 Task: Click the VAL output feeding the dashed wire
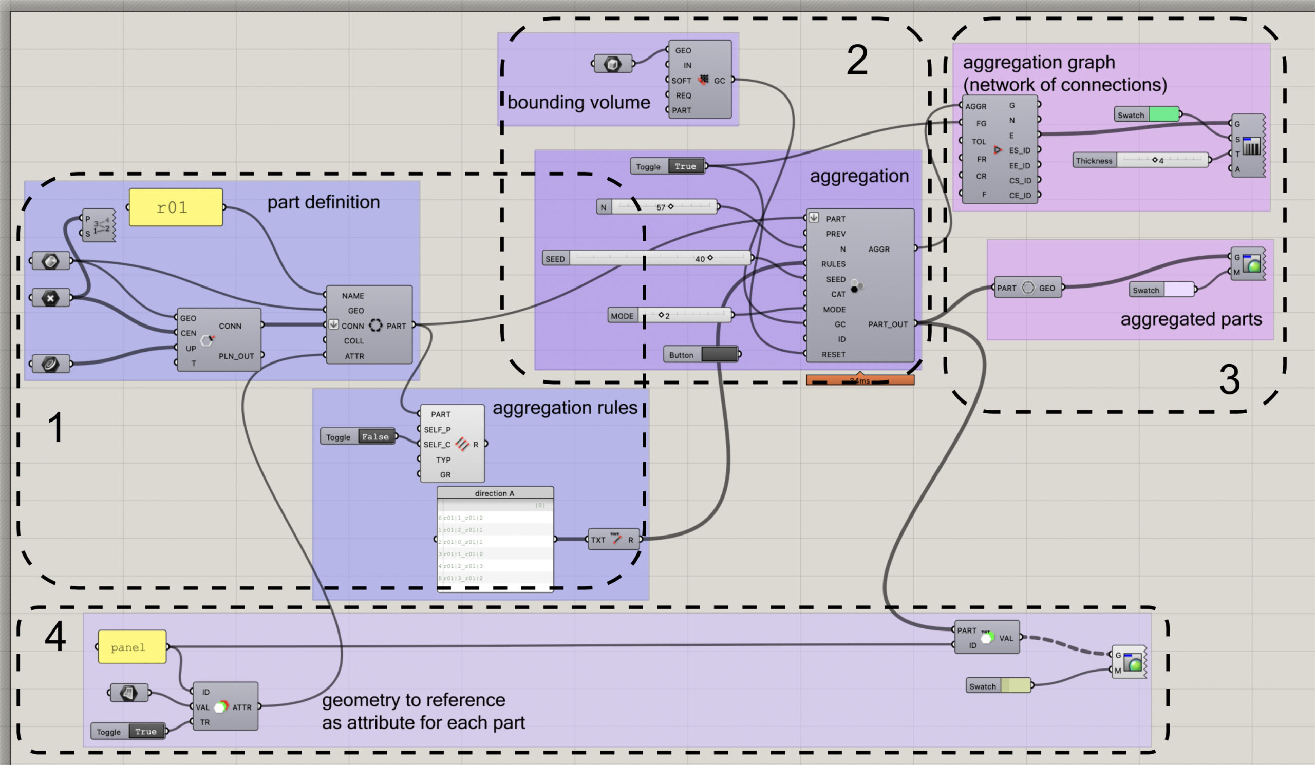pyautogui.click(x=1006, y=638)
